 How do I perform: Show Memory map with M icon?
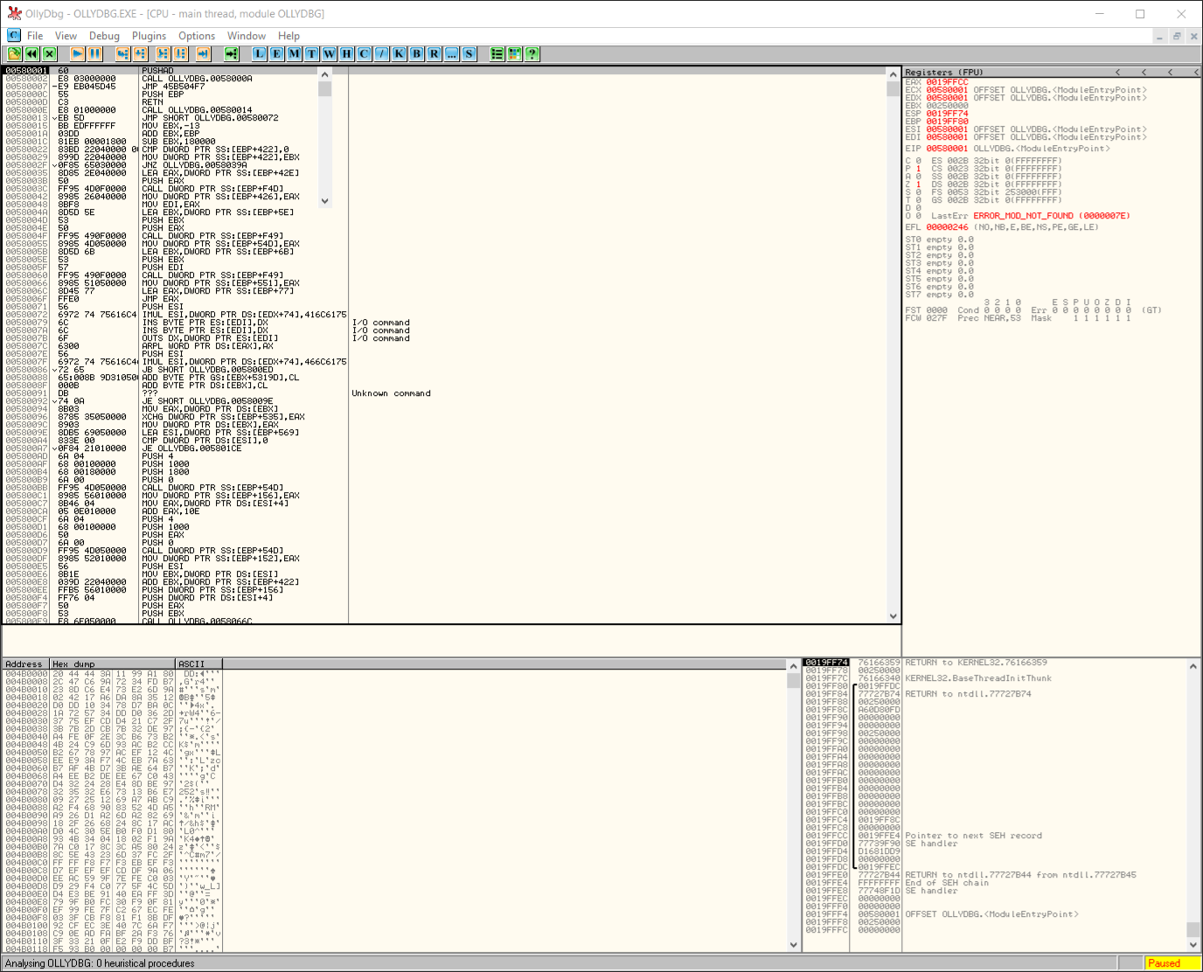point(295,54)
